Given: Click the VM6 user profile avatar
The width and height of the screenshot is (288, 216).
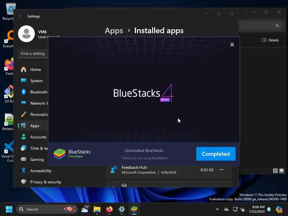Looking at the screenshot, I should pos(26,34).
